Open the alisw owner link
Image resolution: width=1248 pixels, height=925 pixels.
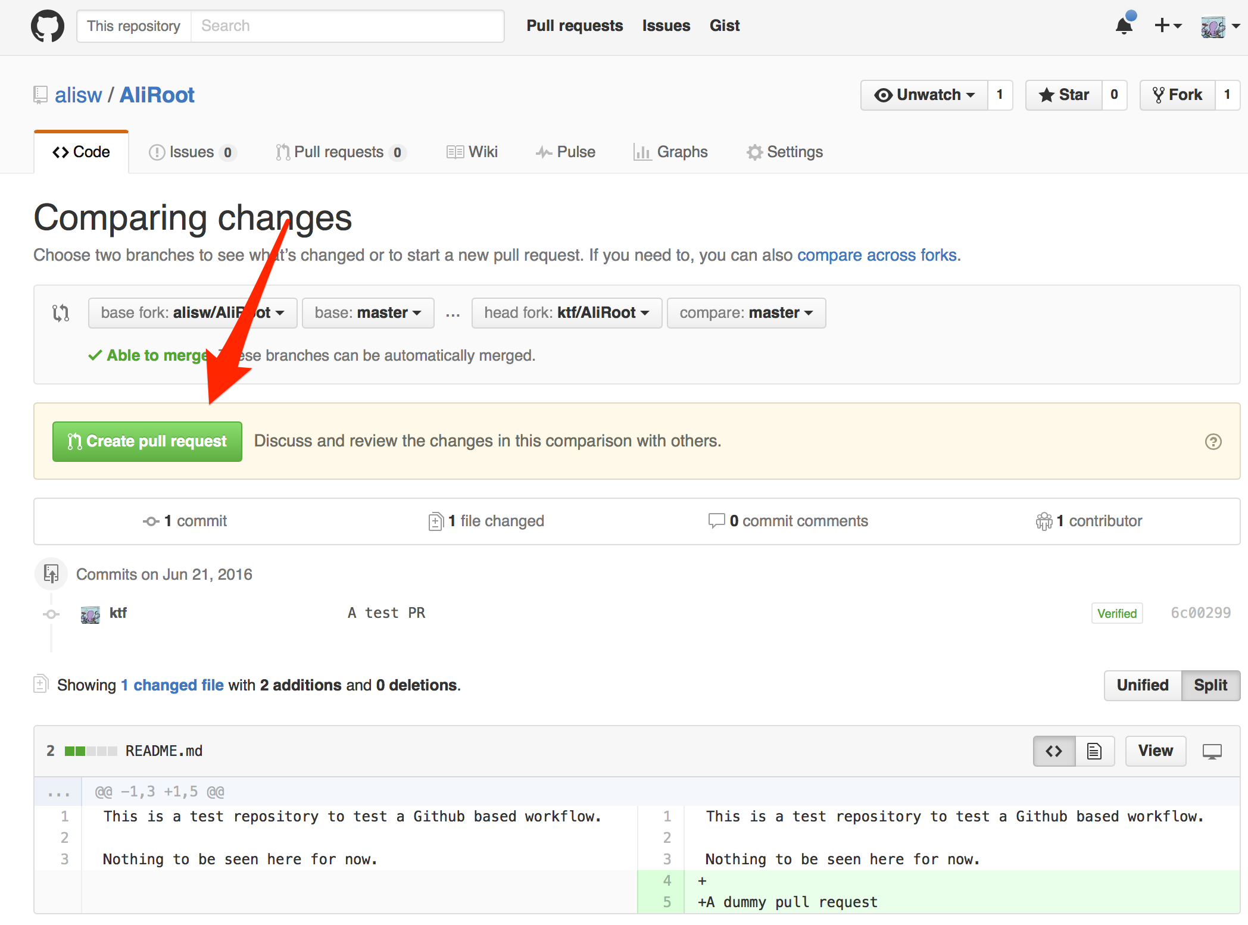(x=79, y=95)
